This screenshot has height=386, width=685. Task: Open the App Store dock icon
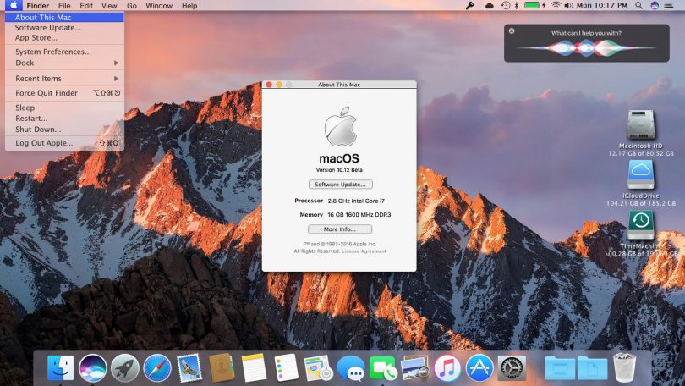(479, 368)
